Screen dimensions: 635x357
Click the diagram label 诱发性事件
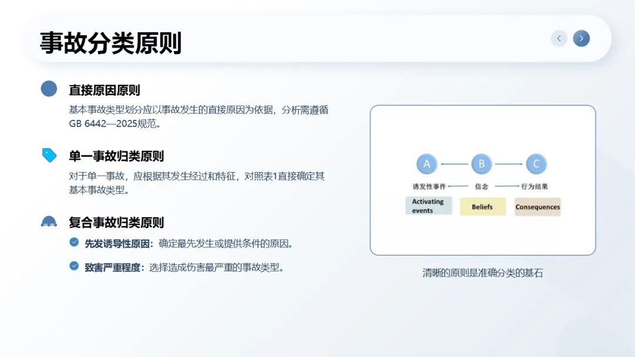pos(429,186)
